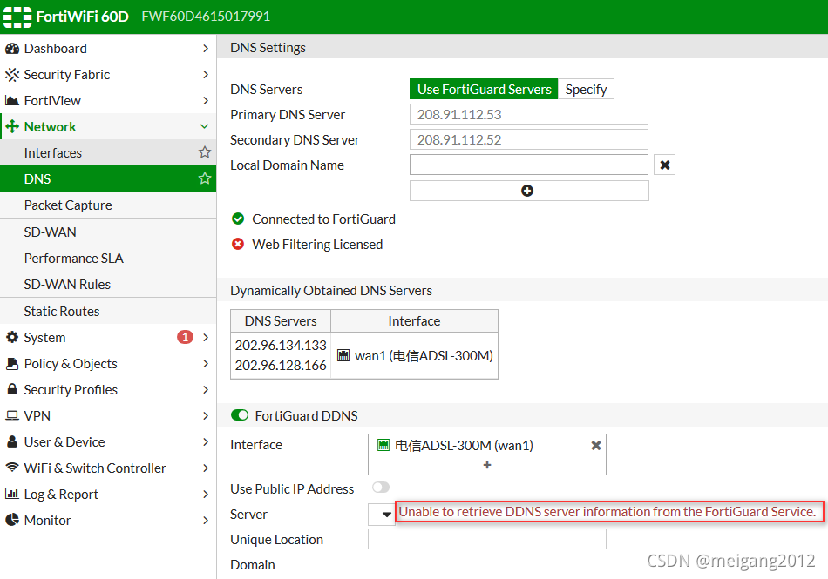Screen dimensions: 828x579
Task: Add an interface with the plus sign
Action: tap(487, 465)
